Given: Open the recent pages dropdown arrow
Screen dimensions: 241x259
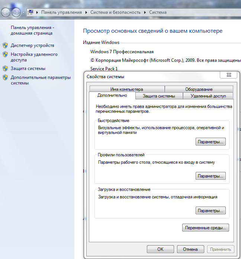Looking at the screenshot, I should 23,13.
